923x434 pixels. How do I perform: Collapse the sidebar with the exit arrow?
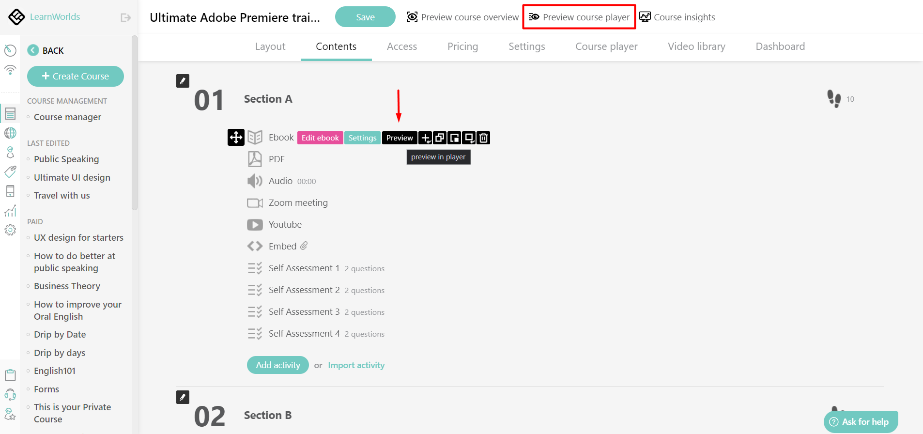click(x=125, y=17)
